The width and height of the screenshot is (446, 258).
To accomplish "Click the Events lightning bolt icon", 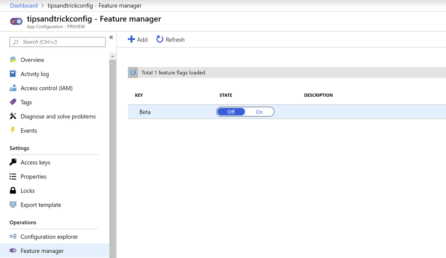I will pyautogui.click(x=13, y=131).
